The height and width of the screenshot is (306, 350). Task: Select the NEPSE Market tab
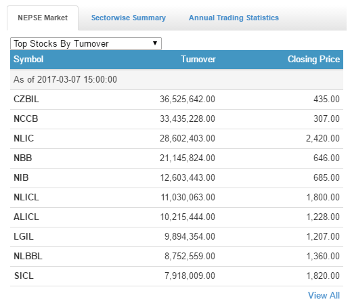(x=43, y=18)
